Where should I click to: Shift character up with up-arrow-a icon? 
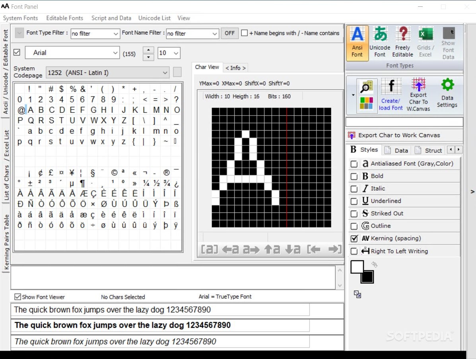(272, 249)
